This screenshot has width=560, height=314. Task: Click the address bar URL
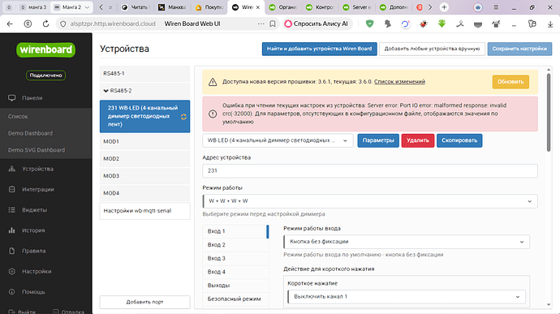coord(113,24)
